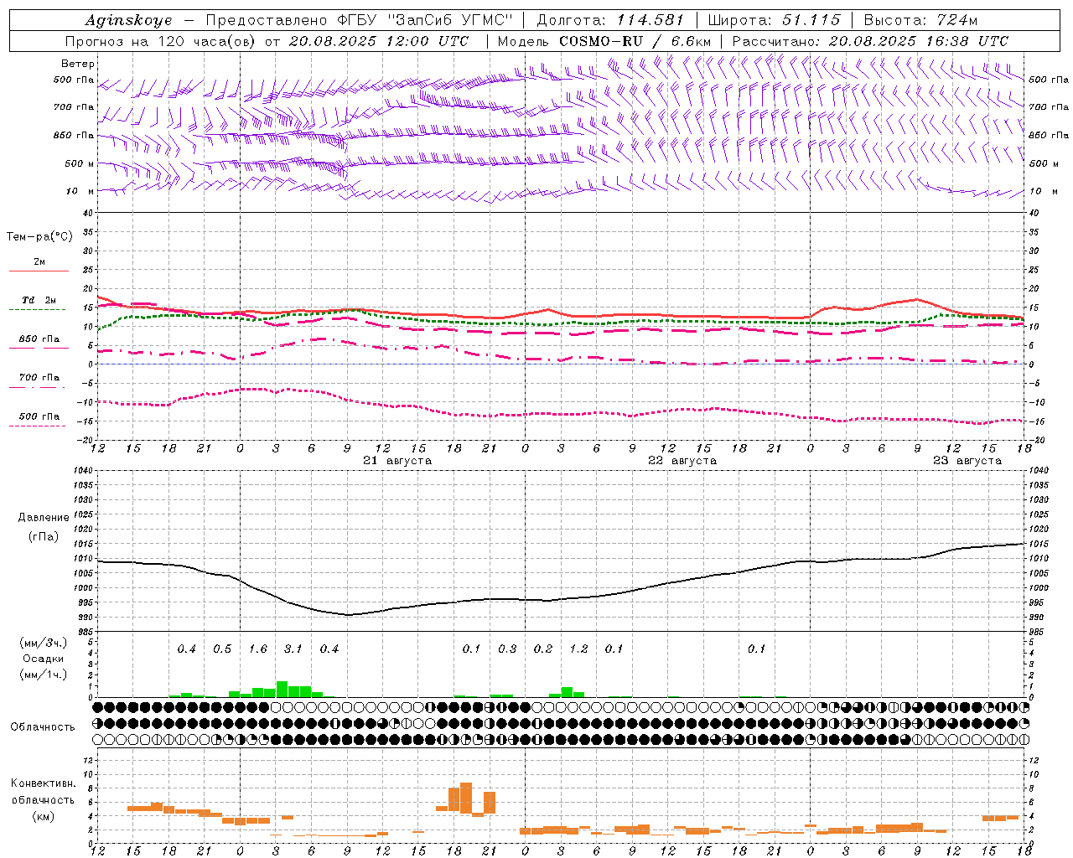Click the 1.2 precipitation value
This screenshot has width=1073, height=858.
578,649
